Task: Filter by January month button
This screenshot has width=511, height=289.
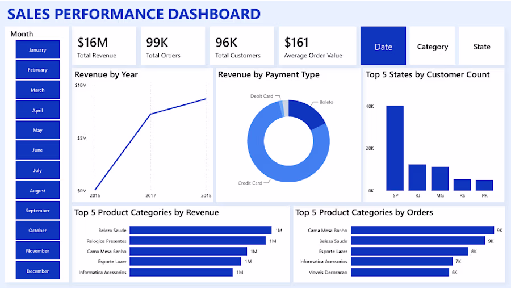Action: (38, 49)
